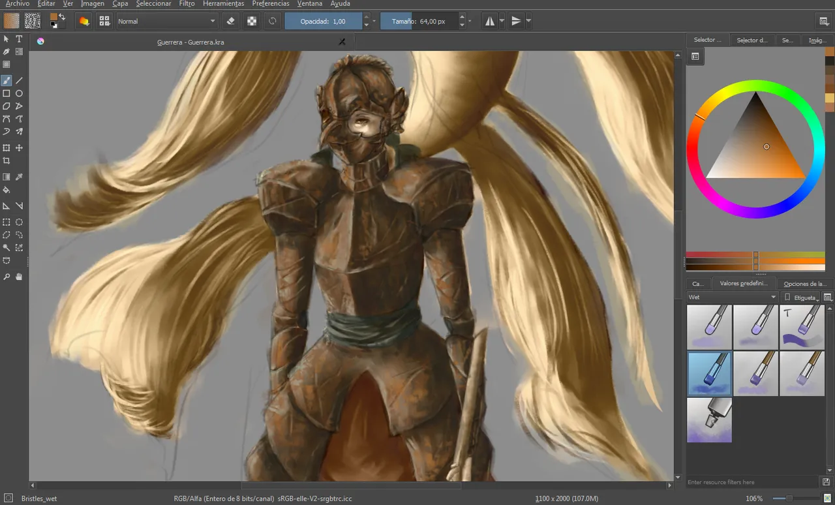Toggle horizontal mirror painting
The height and width of the screenshot is (505, 835).
coord(490,21)
